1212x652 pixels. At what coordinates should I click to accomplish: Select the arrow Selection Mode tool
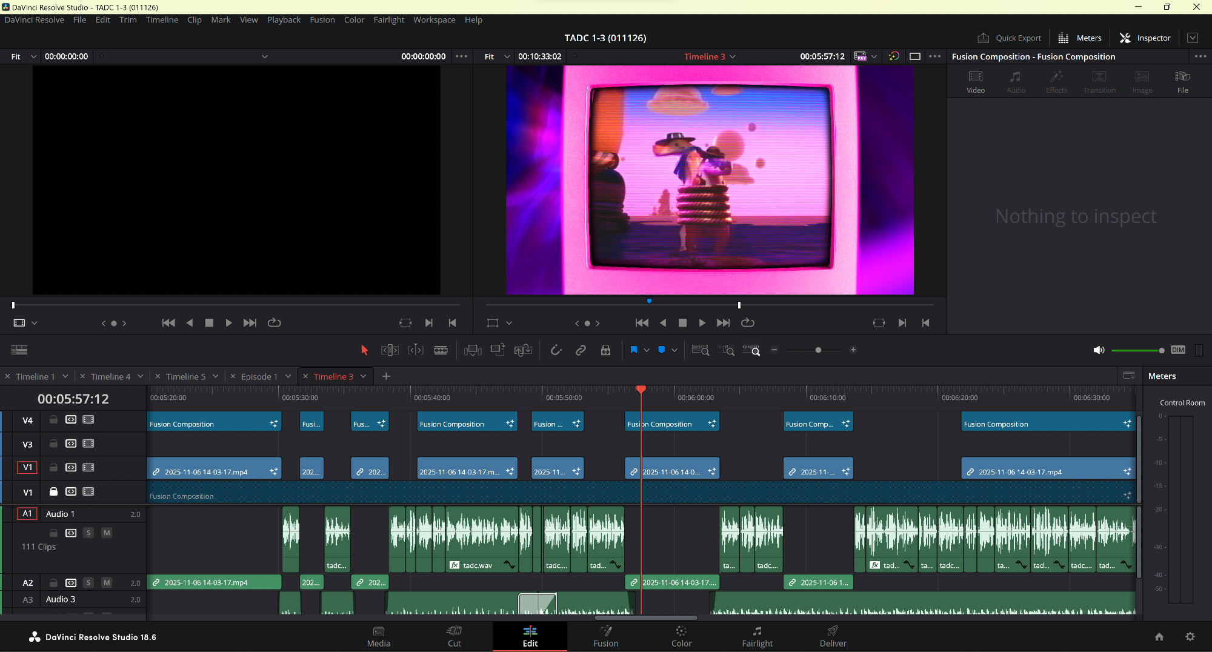(364, 350)
